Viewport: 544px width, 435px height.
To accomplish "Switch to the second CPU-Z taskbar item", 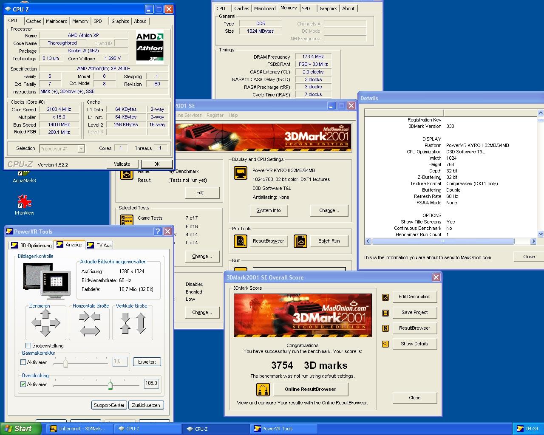I will point(216,429).
